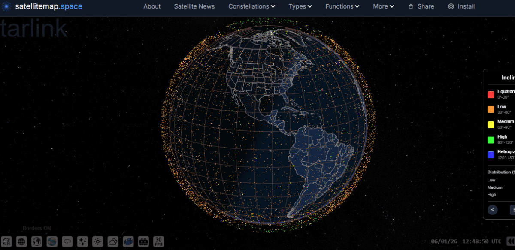Click the High distribution label
This screenshot has height=250, width=515.
(492, 195)
